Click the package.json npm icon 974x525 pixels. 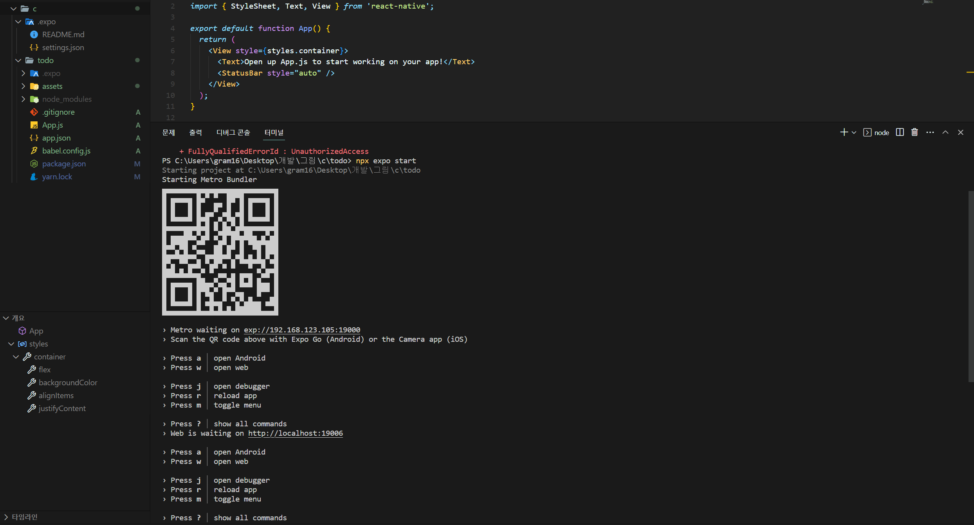[34, 164]
